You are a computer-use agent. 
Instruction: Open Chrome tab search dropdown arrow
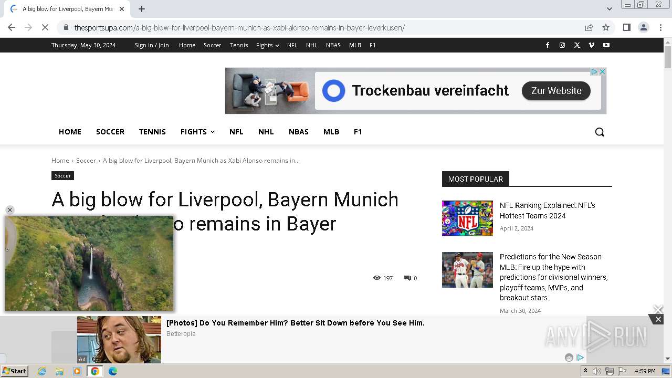pos(609,9)
